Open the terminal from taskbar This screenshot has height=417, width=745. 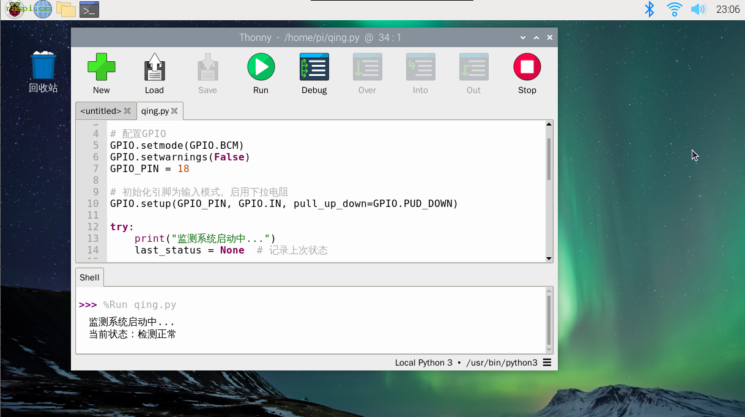89,9
